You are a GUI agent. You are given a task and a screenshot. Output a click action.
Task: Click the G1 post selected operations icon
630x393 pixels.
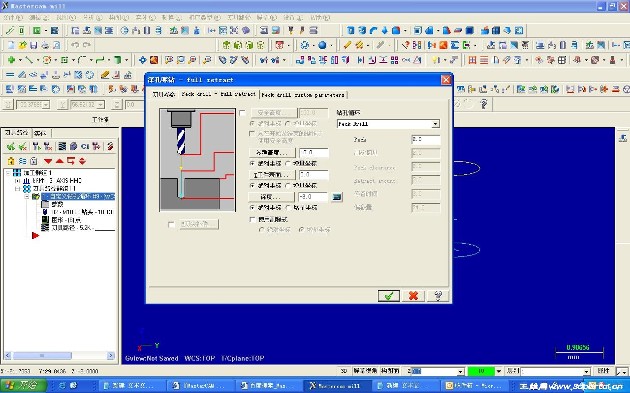click(85, 146)
